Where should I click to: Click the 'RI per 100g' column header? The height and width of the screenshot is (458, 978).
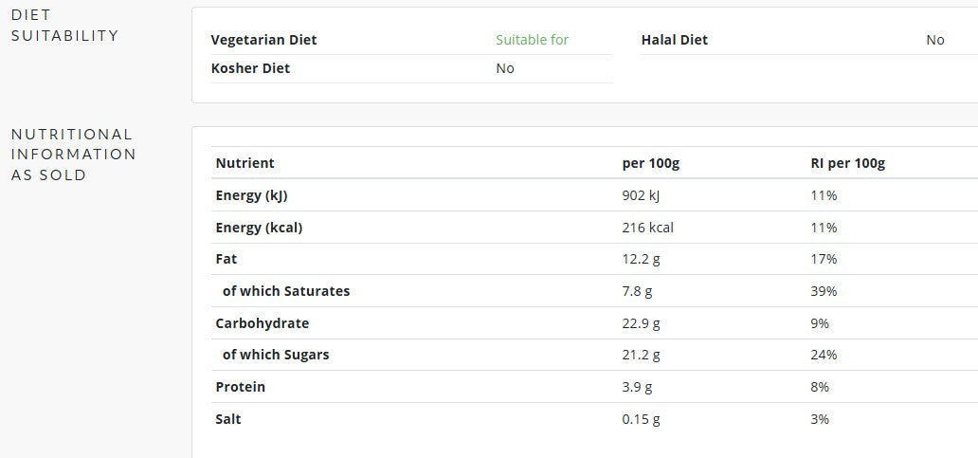847,163
